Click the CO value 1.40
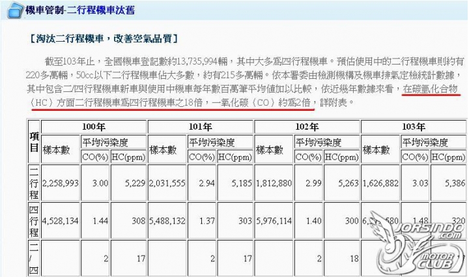The image size is (469, 277). pos(314,221)
